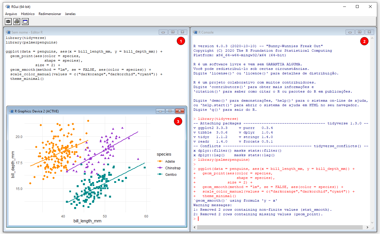Image resolution: width=380 pixels, height=234 pixels.
Task: Click the Chinstrap legend entry in plot
Action: click(169, 168)
